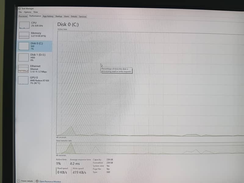
Task: Select the GPU 0 mini graph thumbnail
Action: point(23,80)
